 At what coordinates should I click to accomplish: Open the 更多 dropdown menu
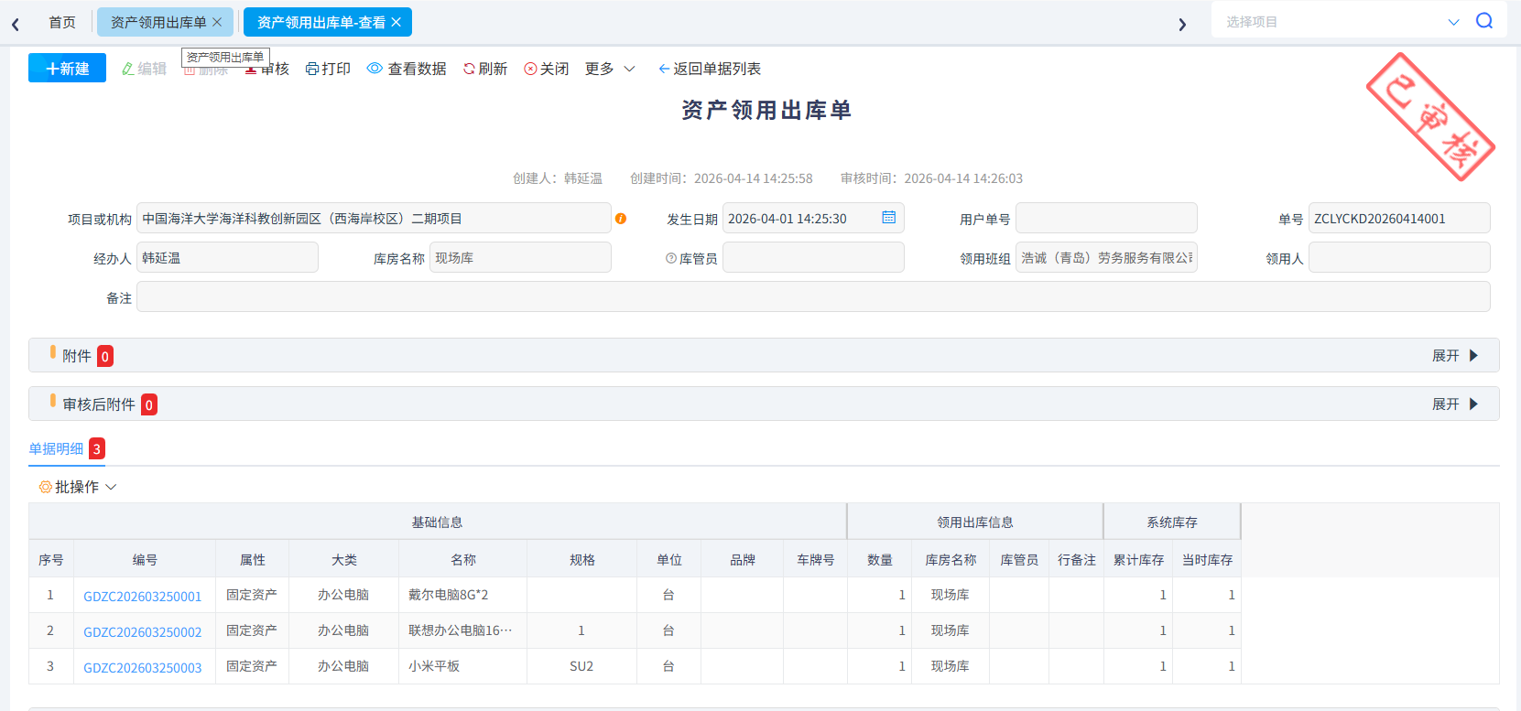610,69
